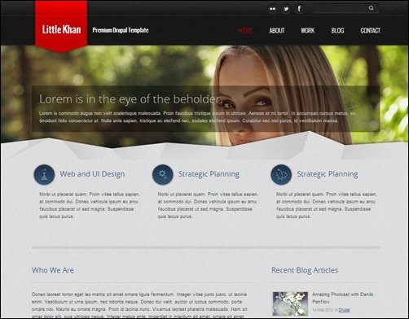
Task: Click the 'Who We Are' heading
Action: tap(53, 270)
